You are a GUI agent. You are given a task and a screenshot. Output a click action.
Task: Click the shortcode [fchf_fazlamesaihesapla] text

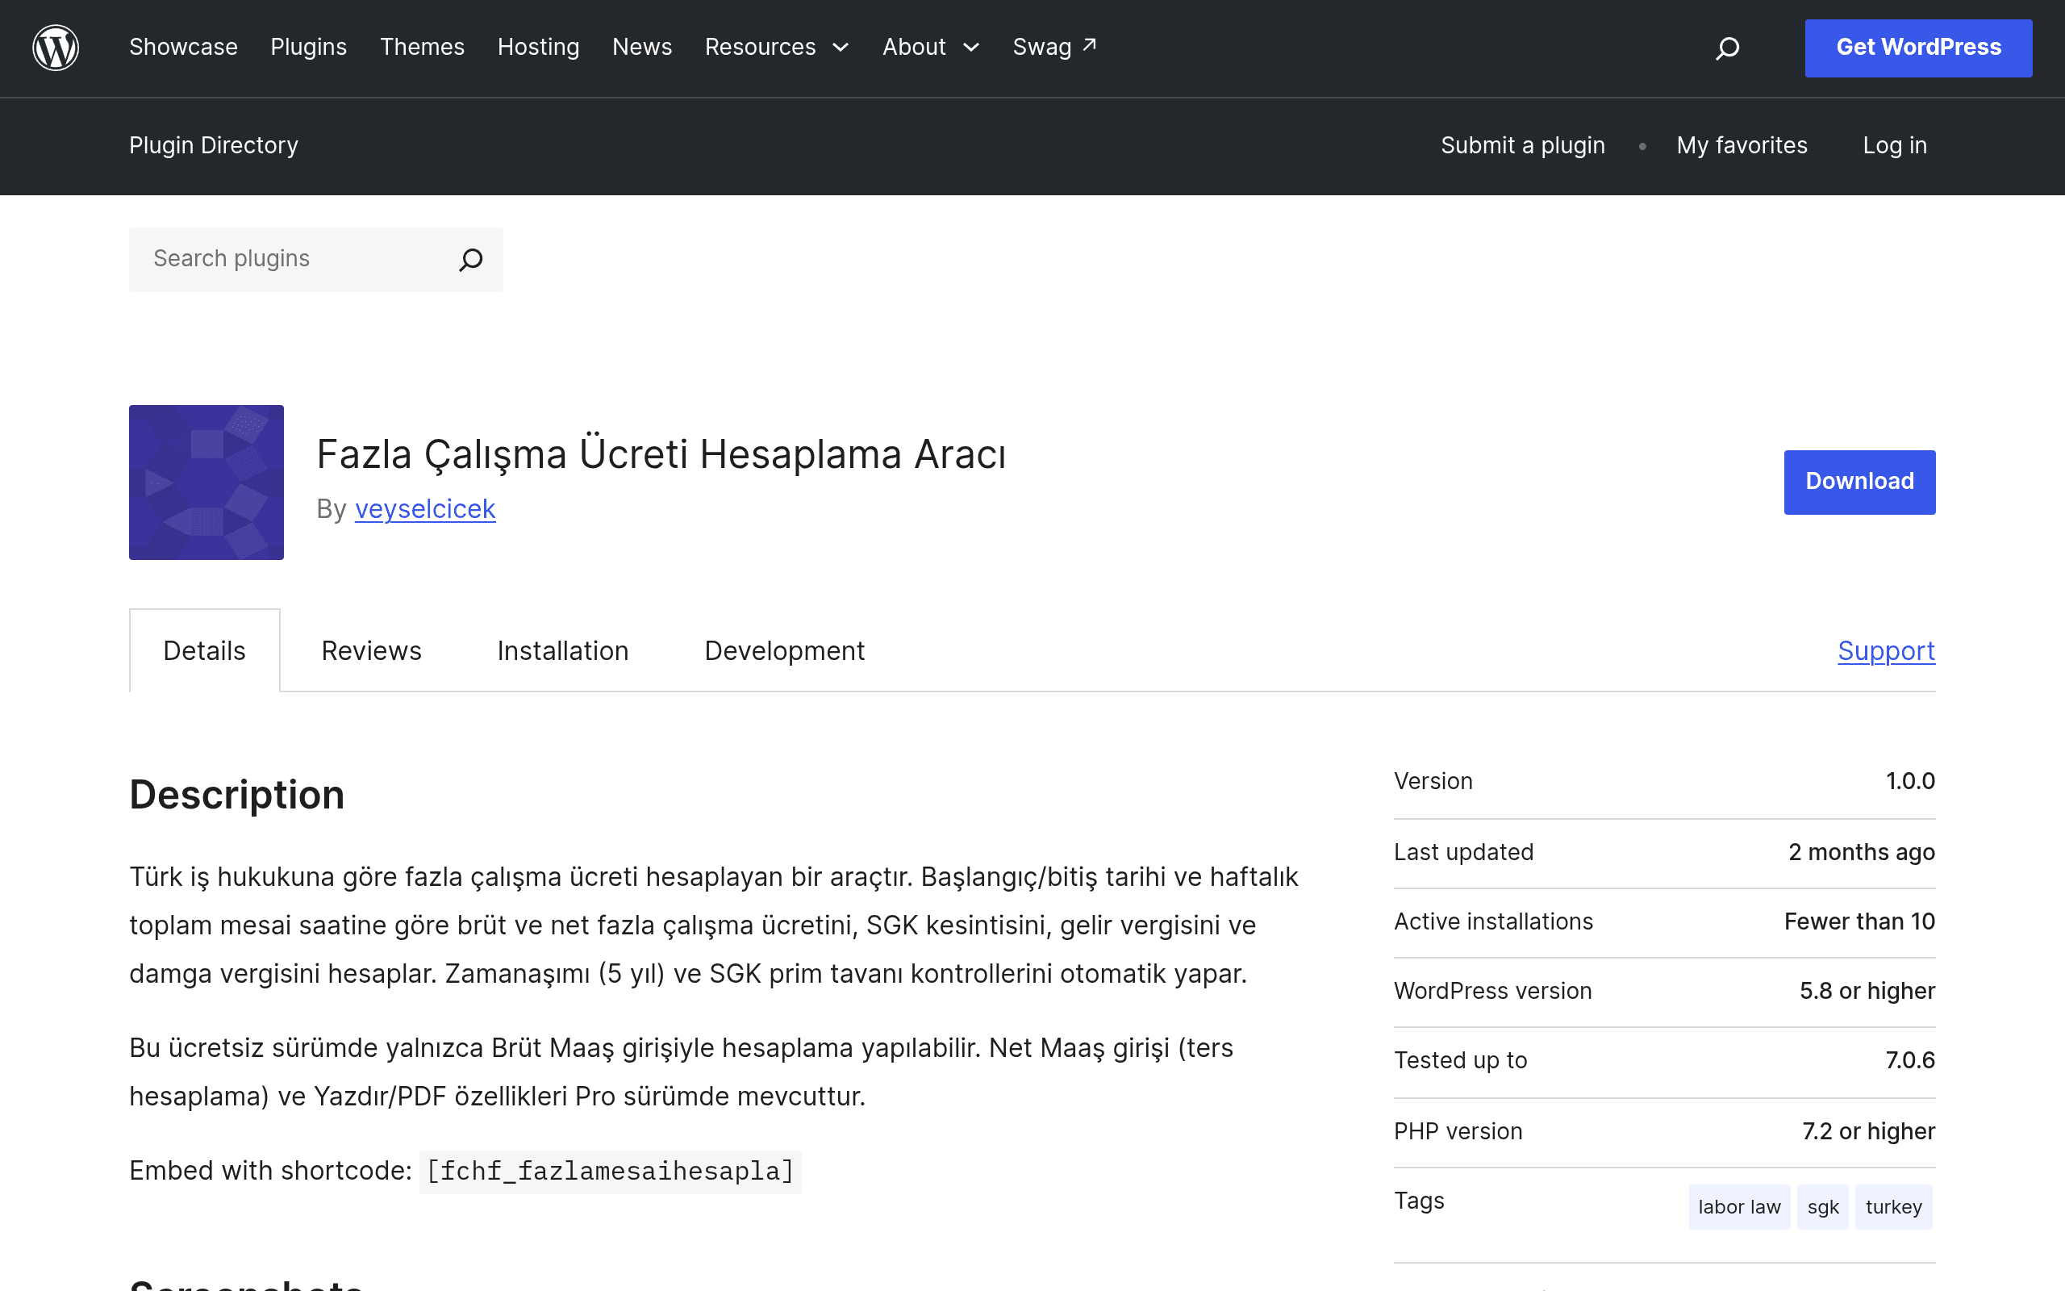pyautogui.click(x=610, y=1172)
